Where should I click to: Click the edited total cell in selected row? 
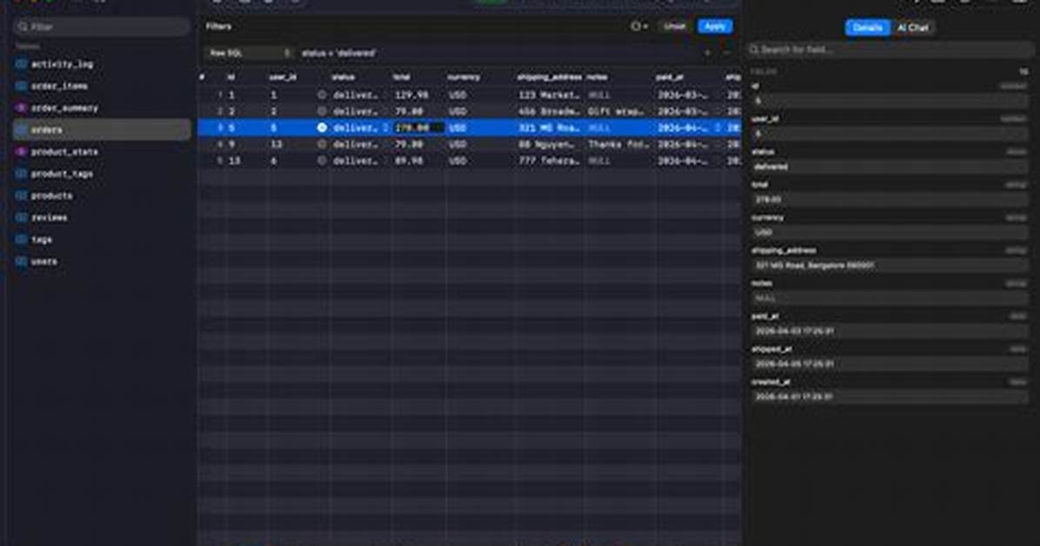point(418,128)
